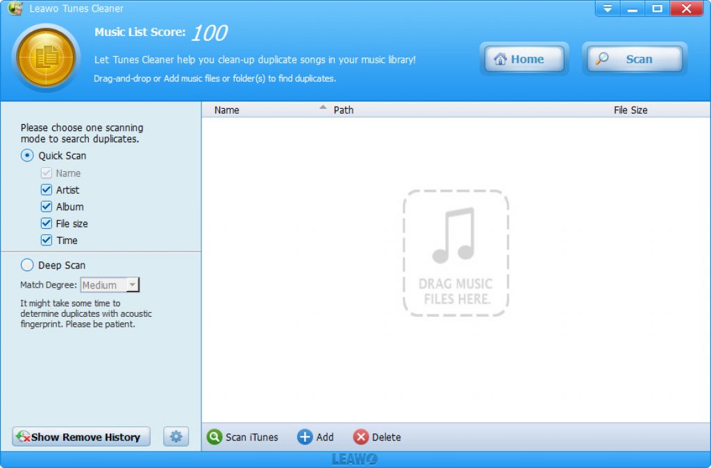This screenshot has width=711, height=468.
Task: Toggle the File size checkbox
Action: (47, 223)
